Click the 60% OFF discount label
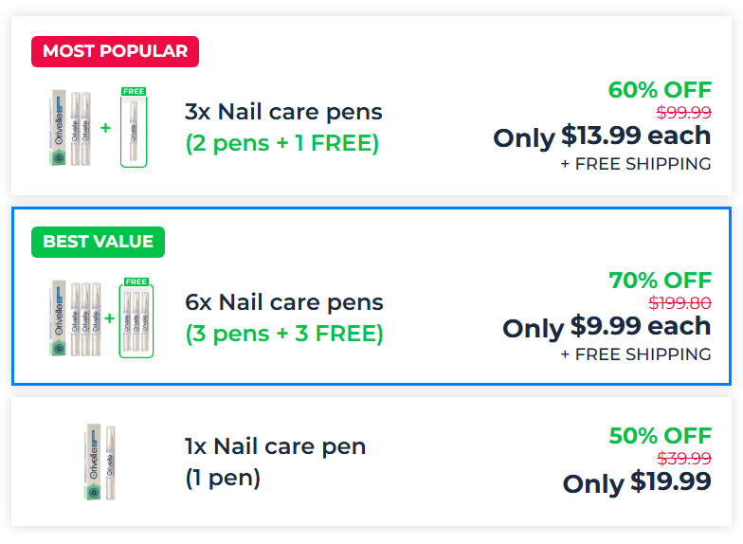Viewport: 743px width, 544px height. (x=660, y=90)
